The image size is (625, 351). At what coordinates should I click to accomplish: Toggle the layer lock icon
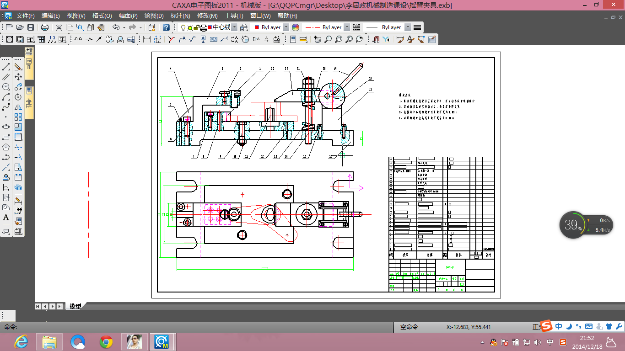pos(196,27)
